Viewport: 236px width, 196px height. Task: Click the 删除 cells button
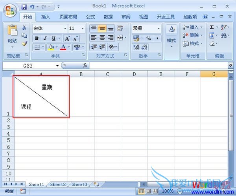pos(192,35)
